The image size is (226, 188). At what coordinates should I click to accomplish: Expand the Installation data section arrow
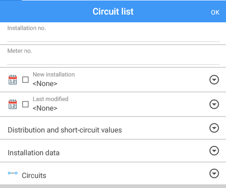click(x=214, y=151)
